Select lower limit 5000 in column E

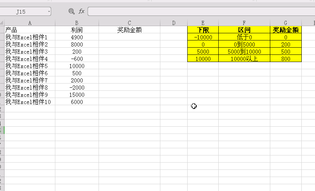coord(203,51)
